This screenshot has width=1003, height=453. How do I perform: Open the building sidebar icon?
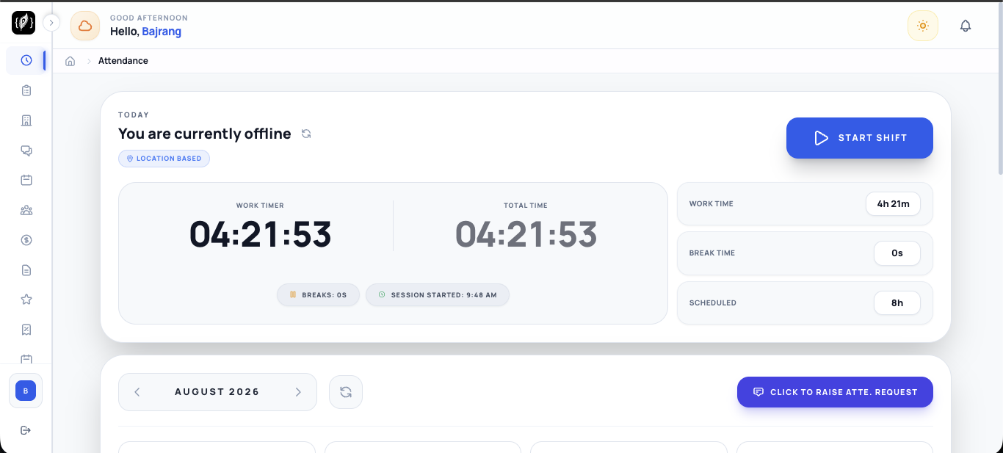coord(26,120)
